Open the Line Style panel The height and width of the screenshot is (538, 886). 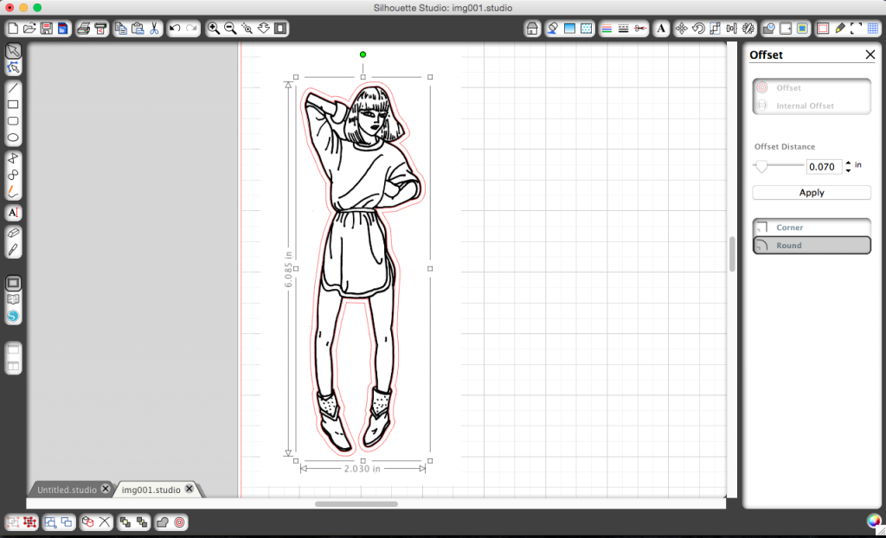point(623,29)
